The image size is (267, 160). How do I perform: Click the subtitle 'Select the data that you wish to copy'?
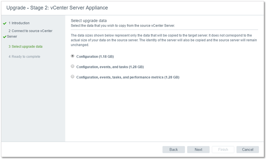123,26
